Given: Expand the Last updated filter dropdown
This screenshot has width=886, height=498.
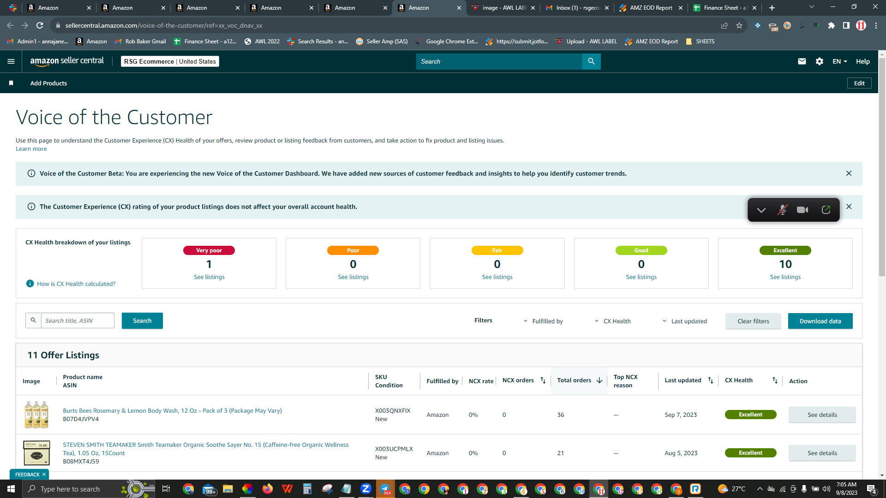Looking at the screenshot, I should click(685, 321).
